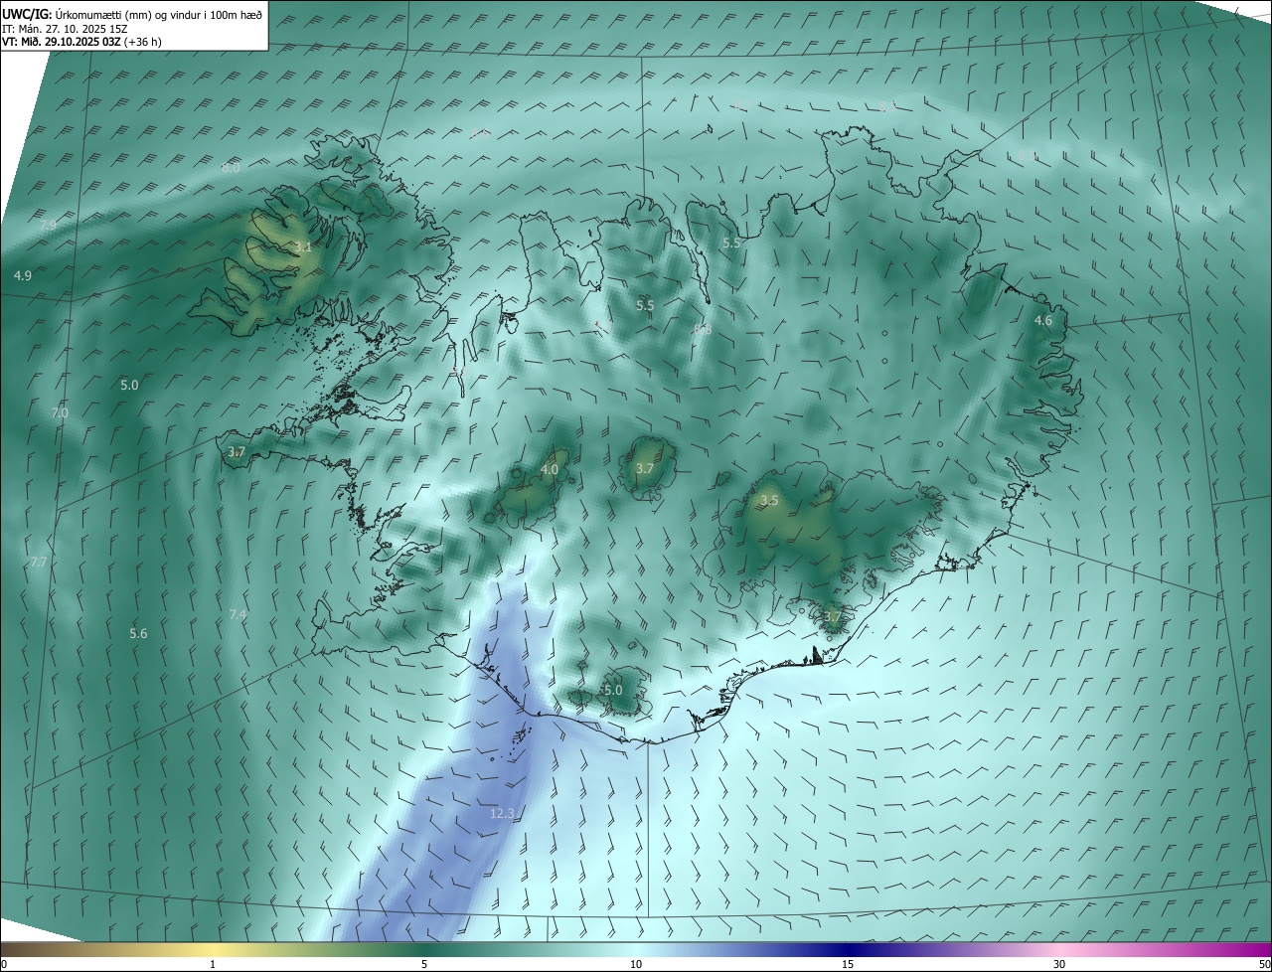This screenshot has height=972, width=1272.
Task: Click the 5.6 value label
Action: pos(138,633)
